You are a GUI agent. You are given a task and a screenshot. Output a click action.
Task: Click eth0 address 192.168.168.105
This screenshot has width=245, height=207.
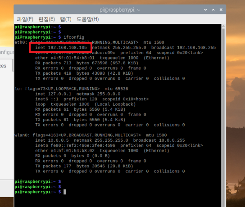click(x=68, y=47)
